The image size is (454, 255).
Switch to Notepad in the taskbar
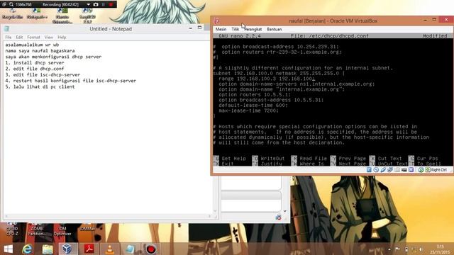pyautogui.click(x=130, y=249)
